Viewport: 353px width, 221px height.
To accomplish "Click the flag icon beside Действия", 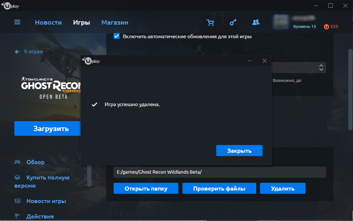I will click(x=17, y=216).
